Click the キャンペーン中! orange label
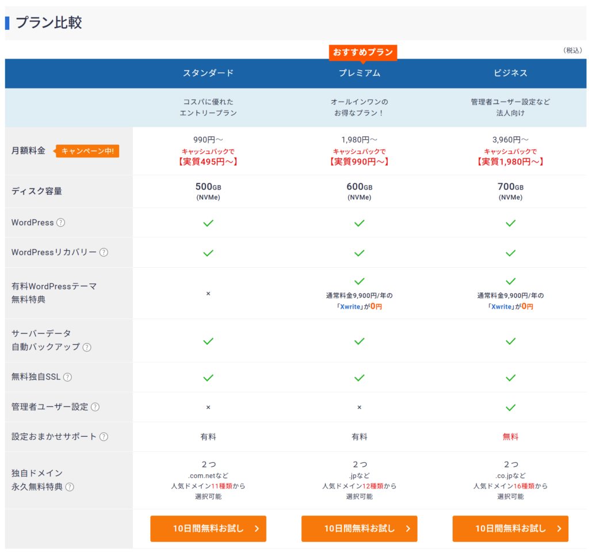This screenshot has height=553, width=589. click(x=88, y=151)
